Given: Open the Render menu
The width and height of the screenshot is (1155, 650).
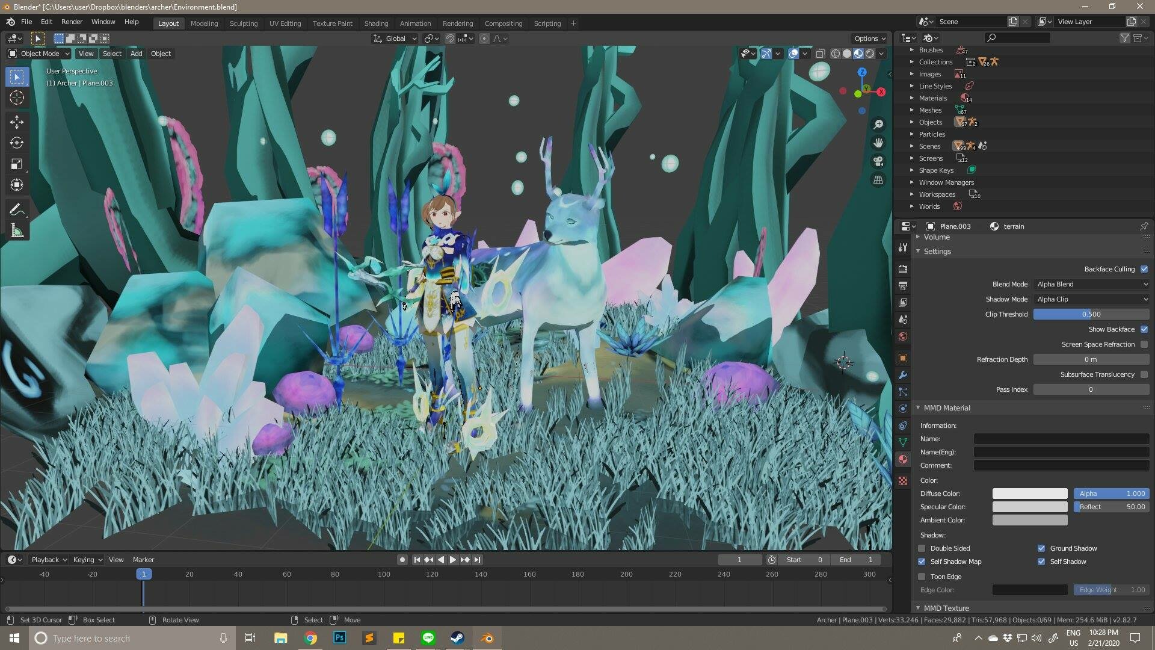Looking at the screenshot, I should (x=72, y=22).
